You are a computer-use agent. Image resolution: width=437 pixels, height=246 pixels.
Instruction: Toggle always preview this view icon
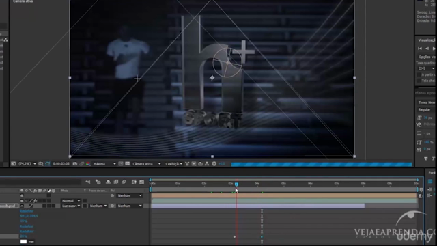point(13,164)
